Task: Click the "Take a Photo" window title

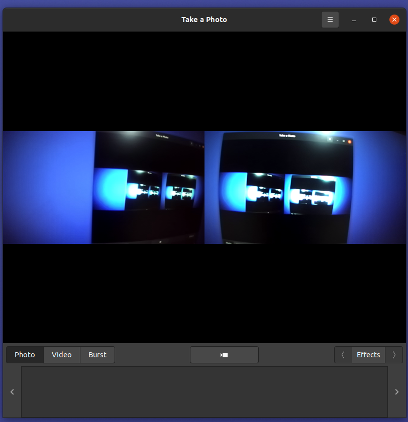Action: (204, 20)
